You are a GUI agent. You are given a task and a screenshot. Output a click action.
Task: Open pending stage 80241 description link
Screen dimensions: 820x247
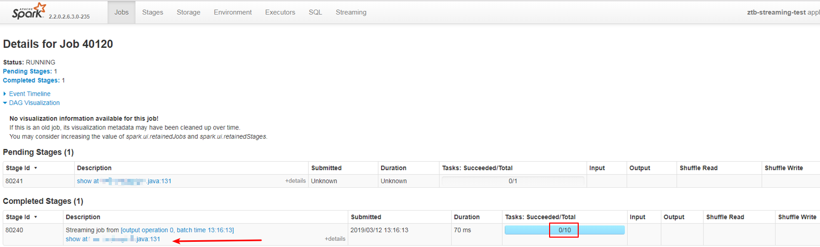point(124,181)
